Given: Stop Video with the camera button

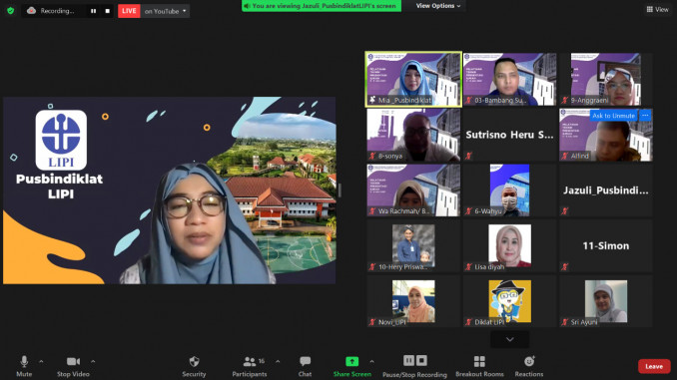Looking at the screenshot, I should [73, 367].
